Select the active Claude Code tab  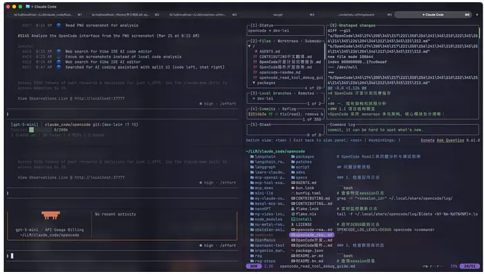pyautogui.click(x=433, y=15)
